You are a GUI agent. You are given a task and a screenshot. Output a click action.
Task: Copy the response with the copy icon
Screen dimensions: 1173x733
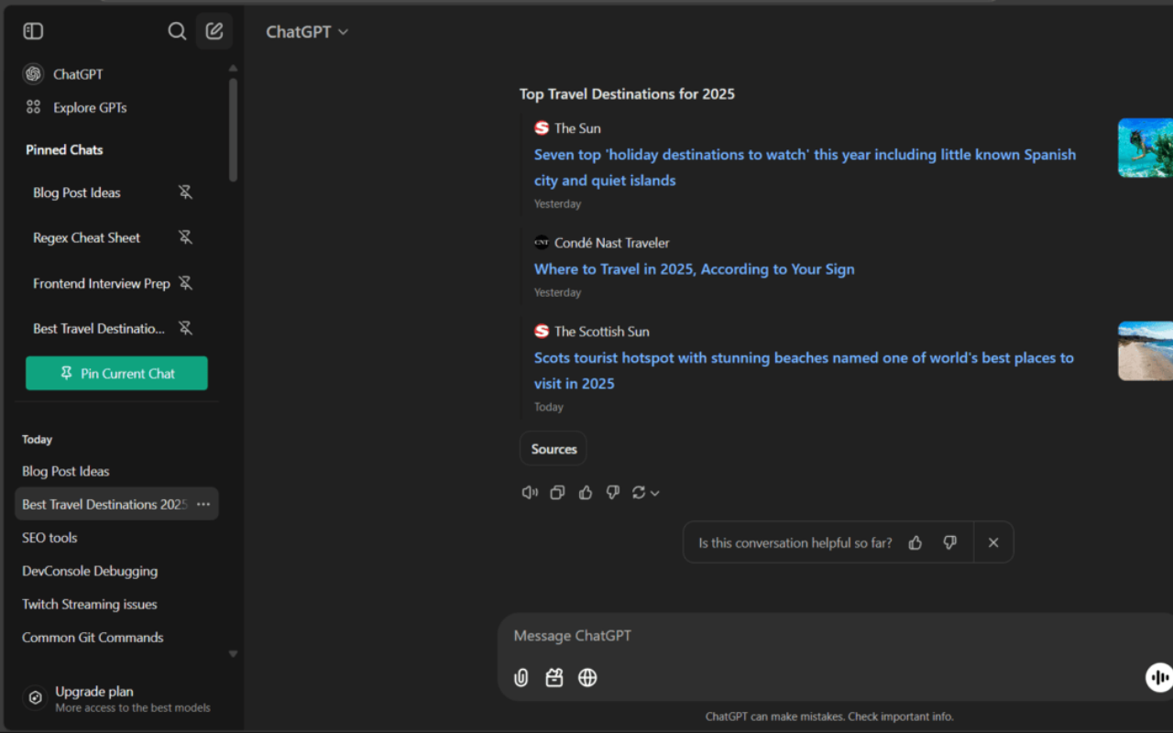coord(557,493)
